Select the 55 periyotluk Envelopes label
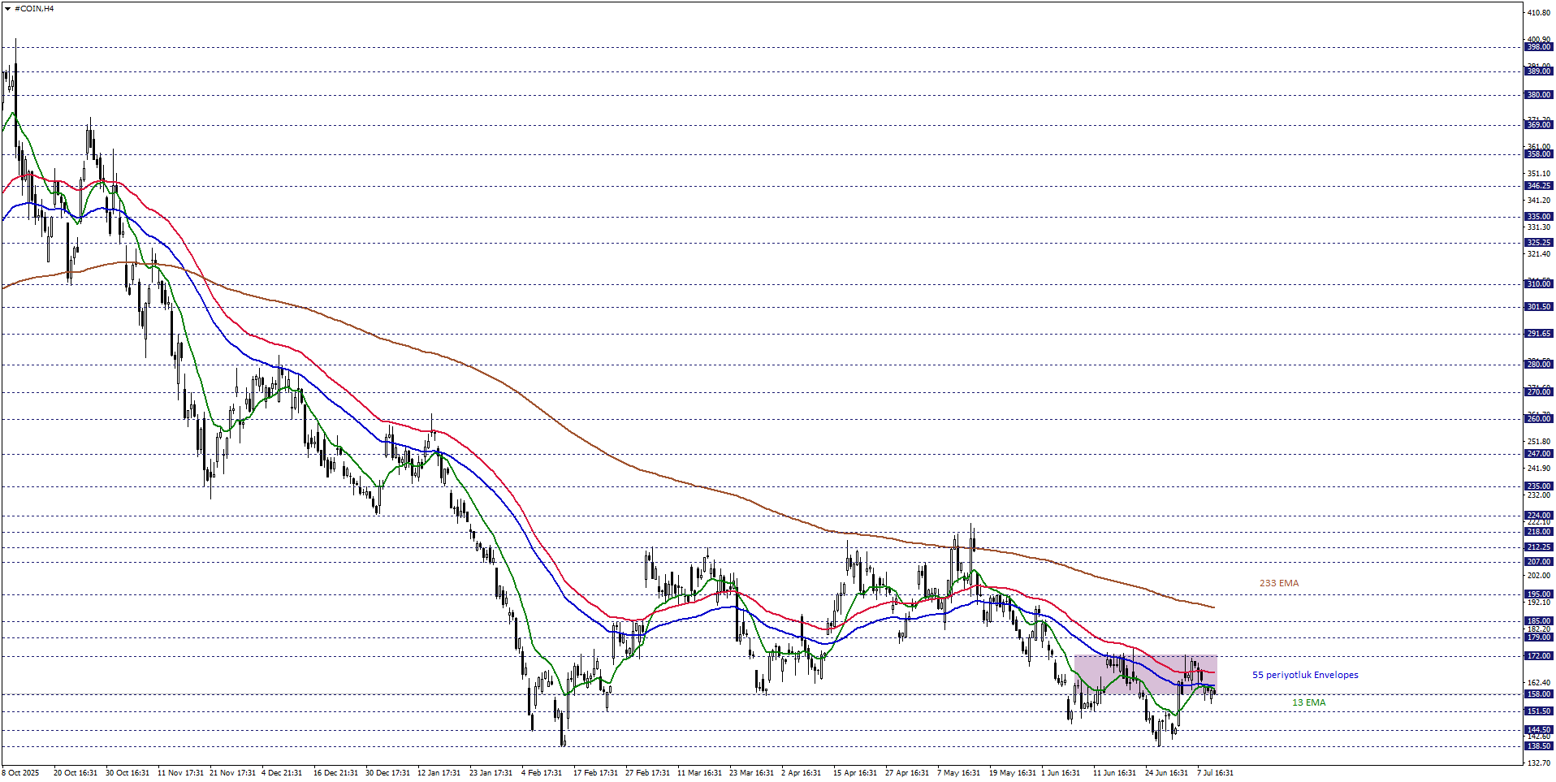This screenshot has width=1556, height=782. coord(1305,675)
